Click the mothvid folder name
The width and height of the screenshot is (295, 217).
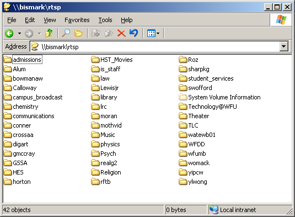click(x=111, y=125)
